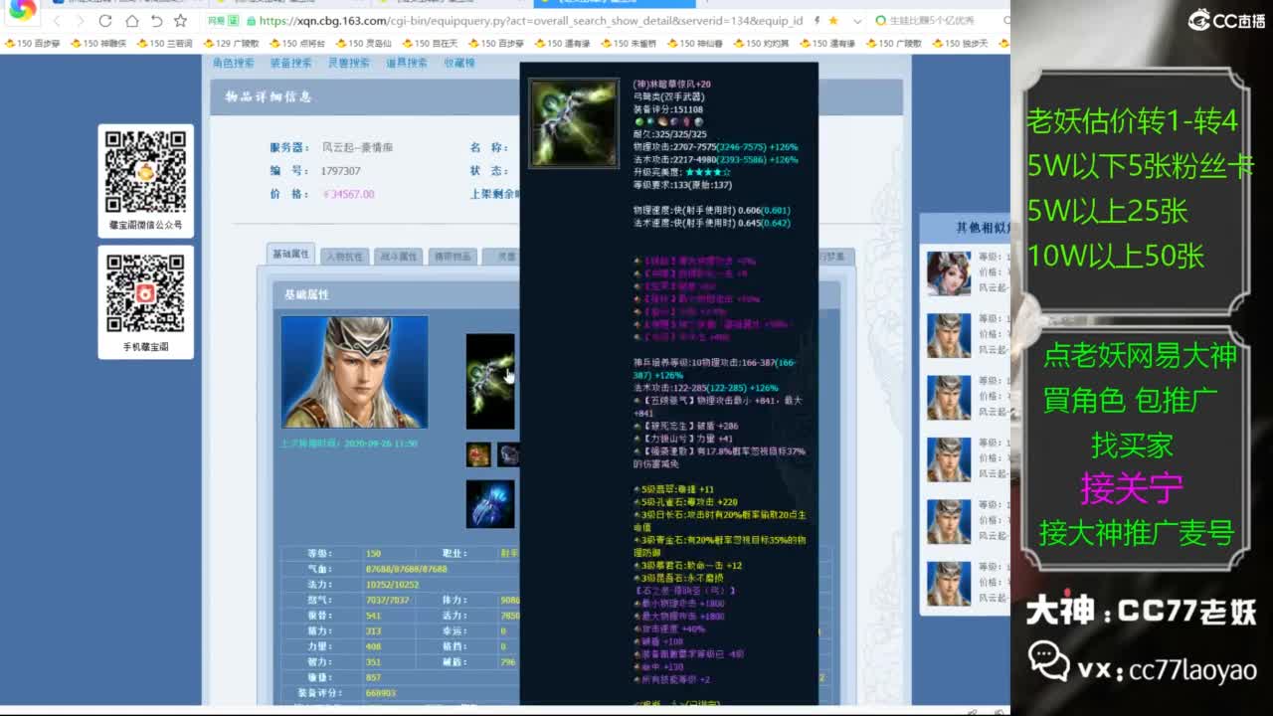Click the large male character portrait
1273x716 pixels.
tap(354, 372)
